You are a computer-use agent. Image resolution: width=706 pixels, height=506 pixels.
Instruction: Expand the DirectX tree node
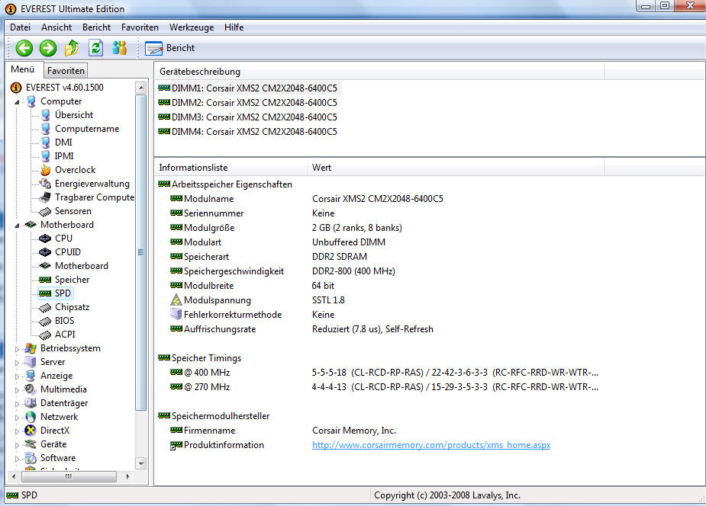pyautogui.click(x=17, y=431)
